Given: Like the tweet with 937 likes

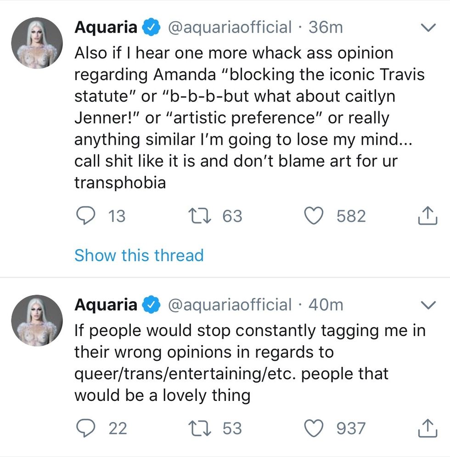Looking at the screenshot, I should click(x=315, y=428).
